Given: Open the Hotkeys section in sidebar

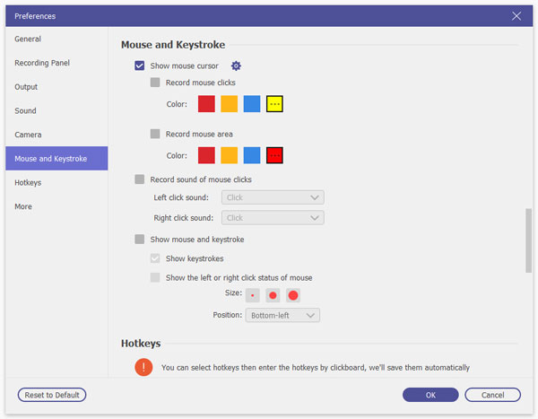Looking at the screenshot, I should [28, 182].
